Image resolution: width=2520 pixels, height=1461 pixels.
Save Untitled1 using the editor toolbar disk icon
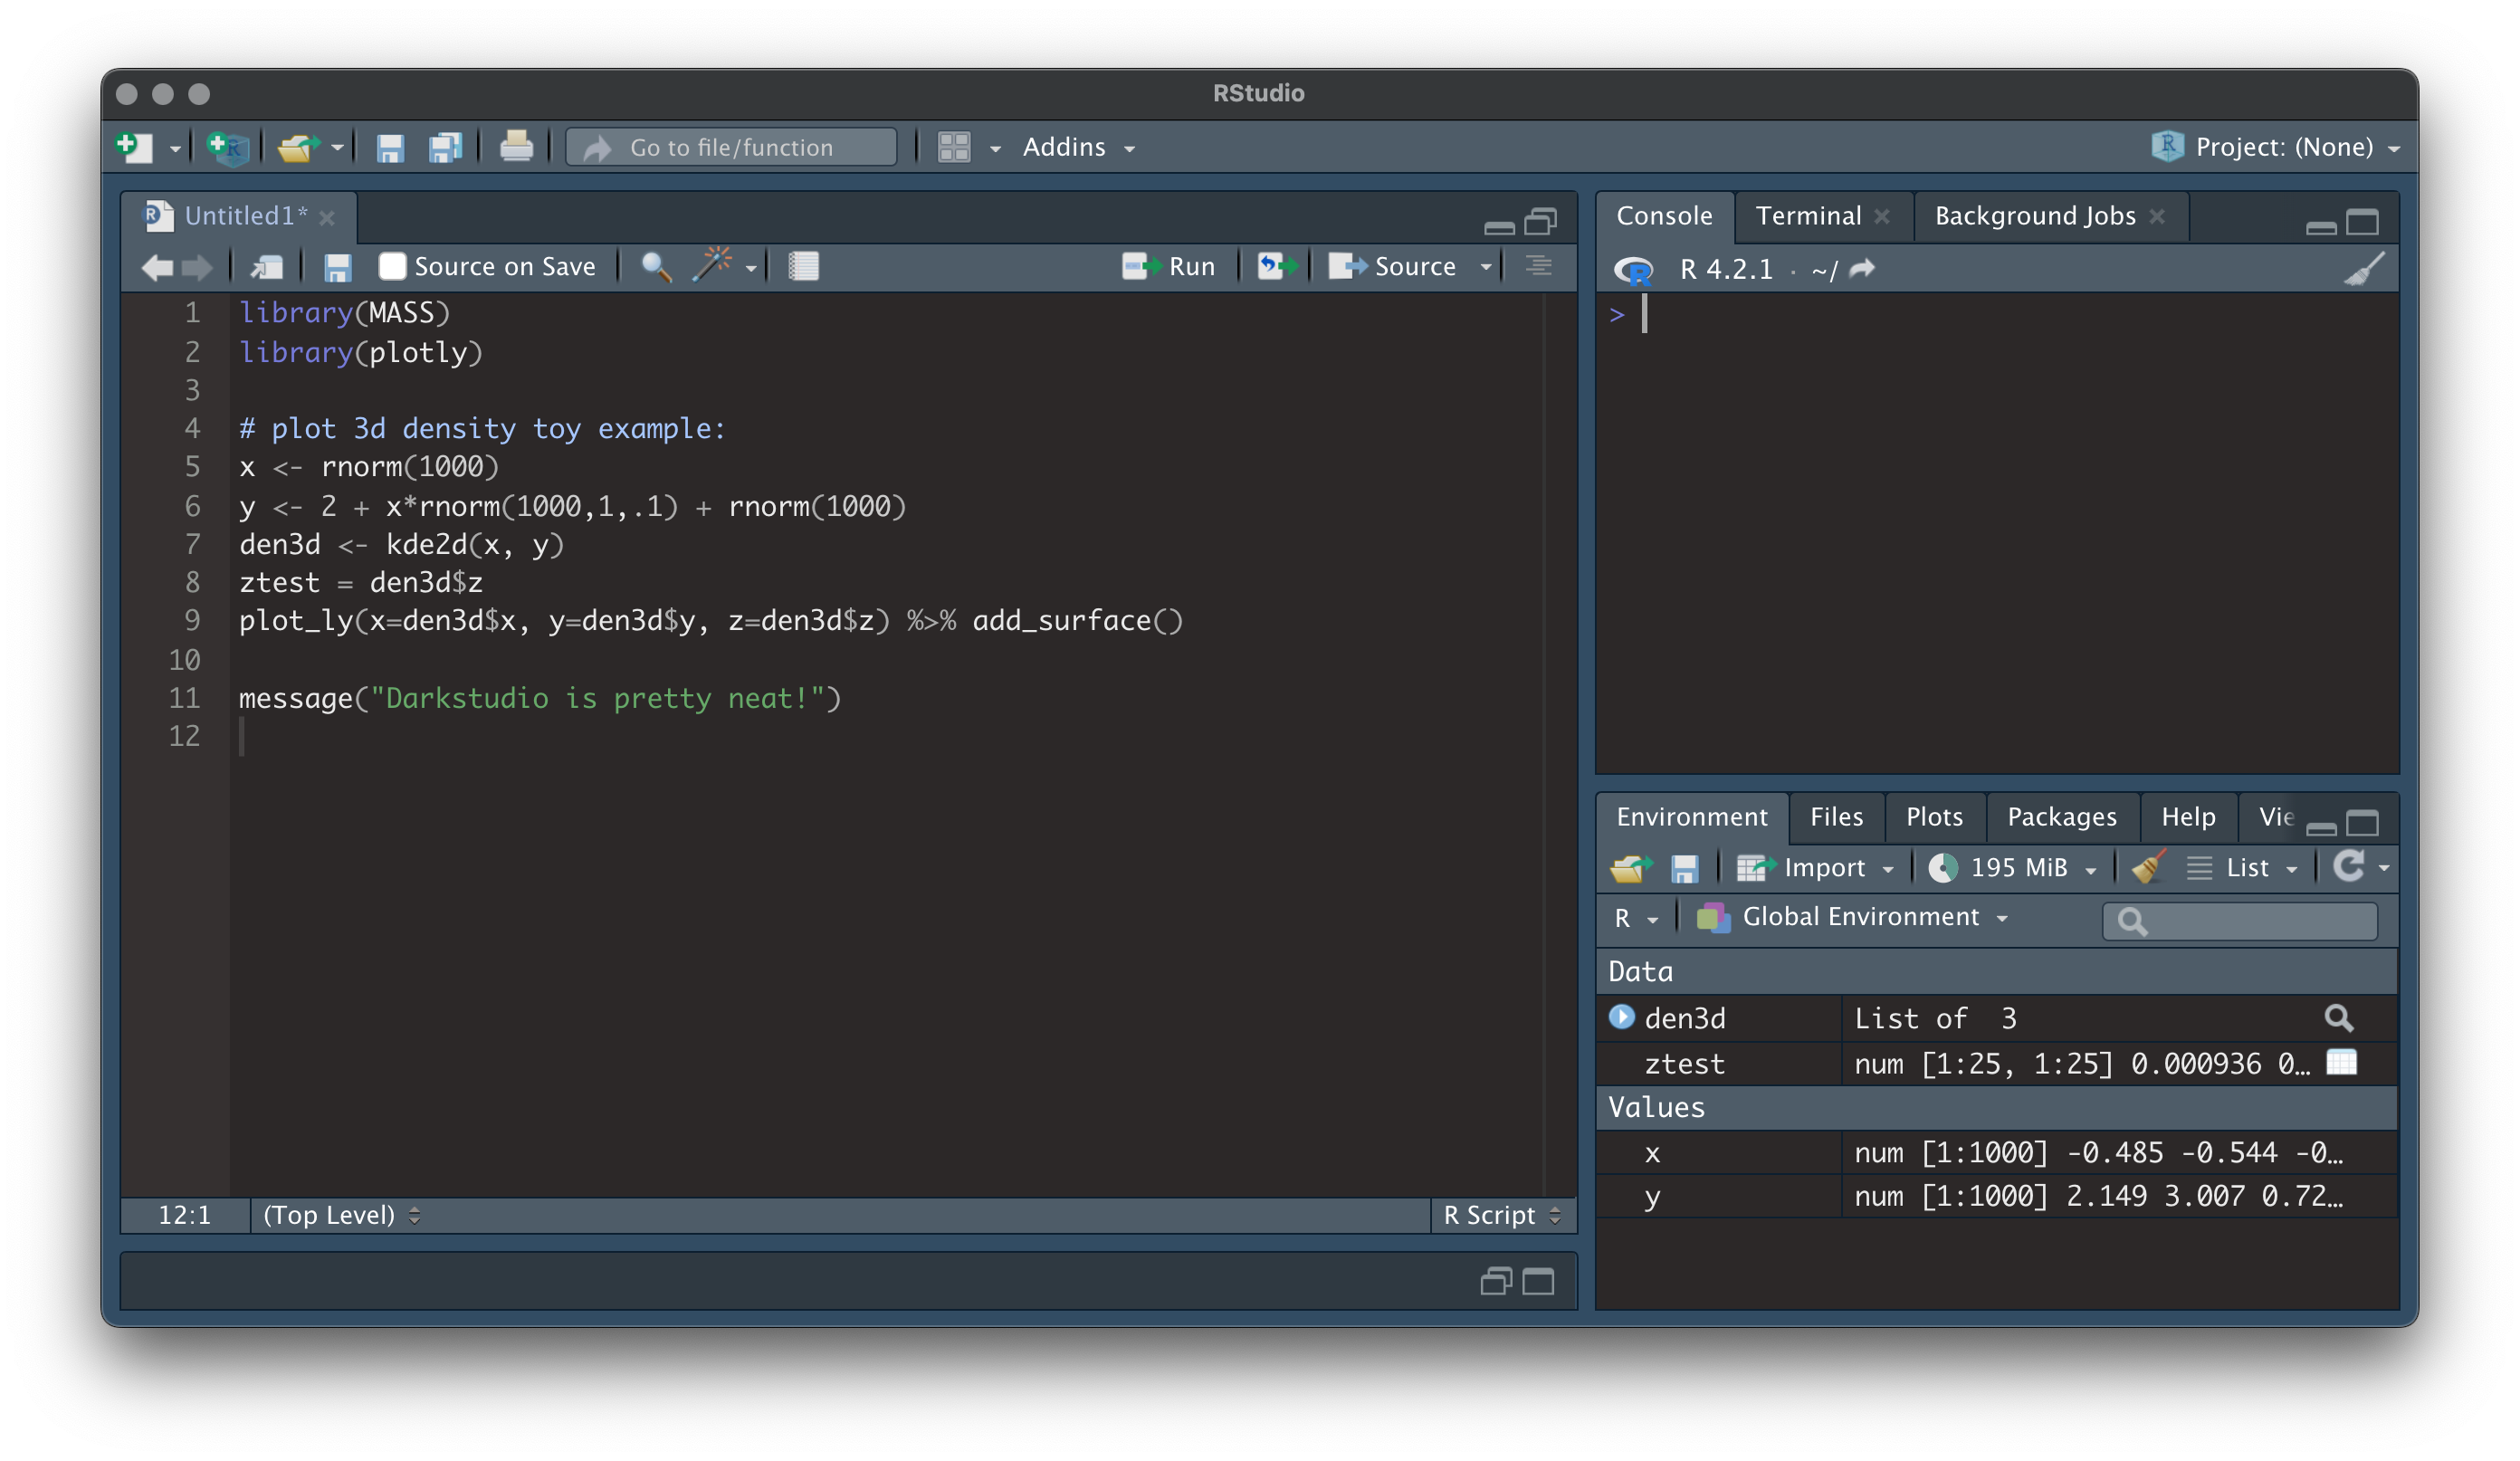(337, 267)
